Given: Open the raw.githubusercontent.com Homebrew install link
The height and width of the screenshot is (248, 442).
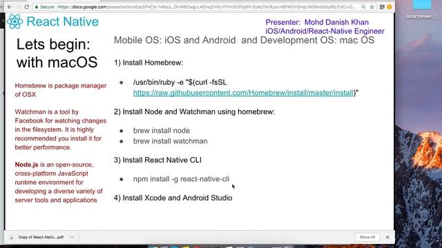Looking at the screenshot, I should (243, 93).
